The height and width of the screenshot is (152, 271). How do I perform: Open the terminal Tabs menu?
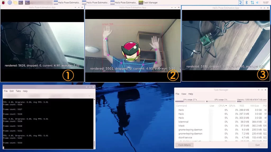(18, 91)
